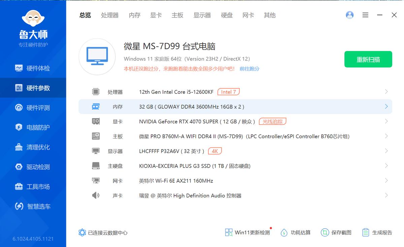The image size is (404, 247).
Task: Open the hamburger main menu icon
Action: pos(365,15)
